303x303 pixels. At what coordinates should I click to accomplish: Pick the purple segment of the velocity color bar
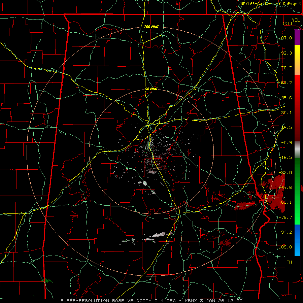pos(297,37)
